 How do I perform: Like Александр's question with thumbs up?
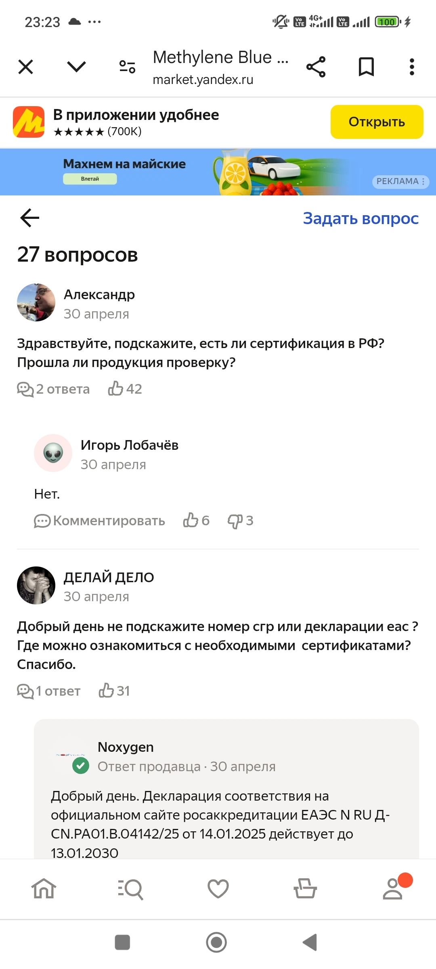point(116,389)
